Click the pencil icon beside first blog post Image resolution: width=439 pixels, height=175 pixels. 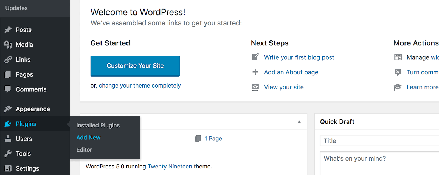[x=255, y=57]
